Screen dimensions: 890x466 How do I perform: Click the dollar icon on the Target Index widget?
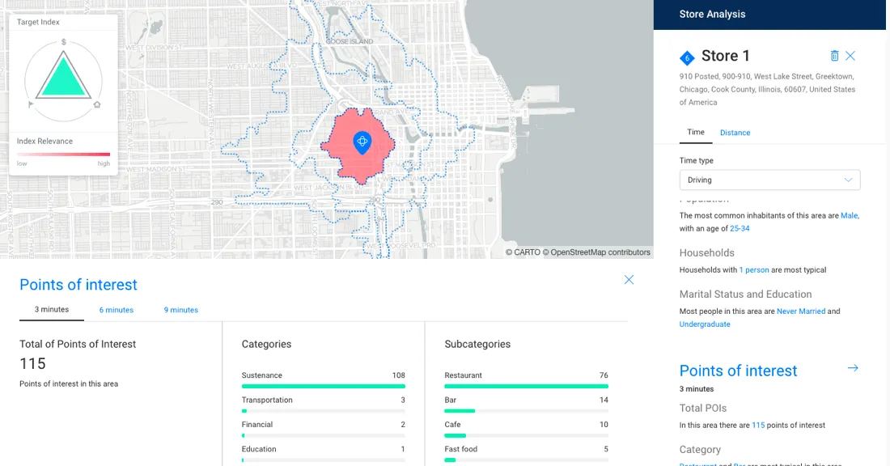pyautogui.click(x=63, y=41)
